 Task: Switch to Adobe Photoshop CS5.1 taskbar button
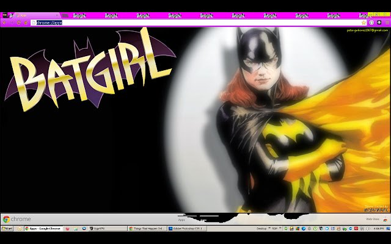[187, 228]
